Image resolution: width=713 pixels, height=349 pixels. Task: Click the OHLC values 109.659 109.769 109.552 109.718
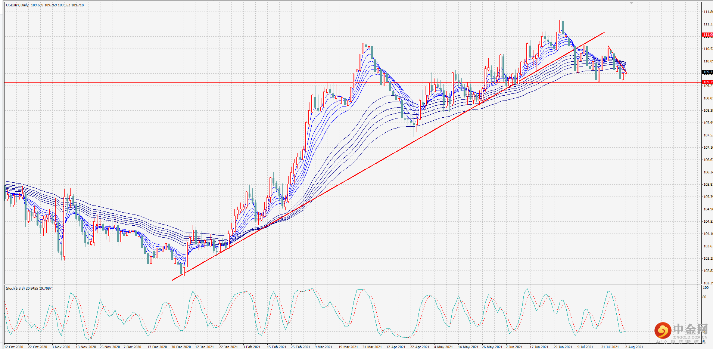click(57, 5)
